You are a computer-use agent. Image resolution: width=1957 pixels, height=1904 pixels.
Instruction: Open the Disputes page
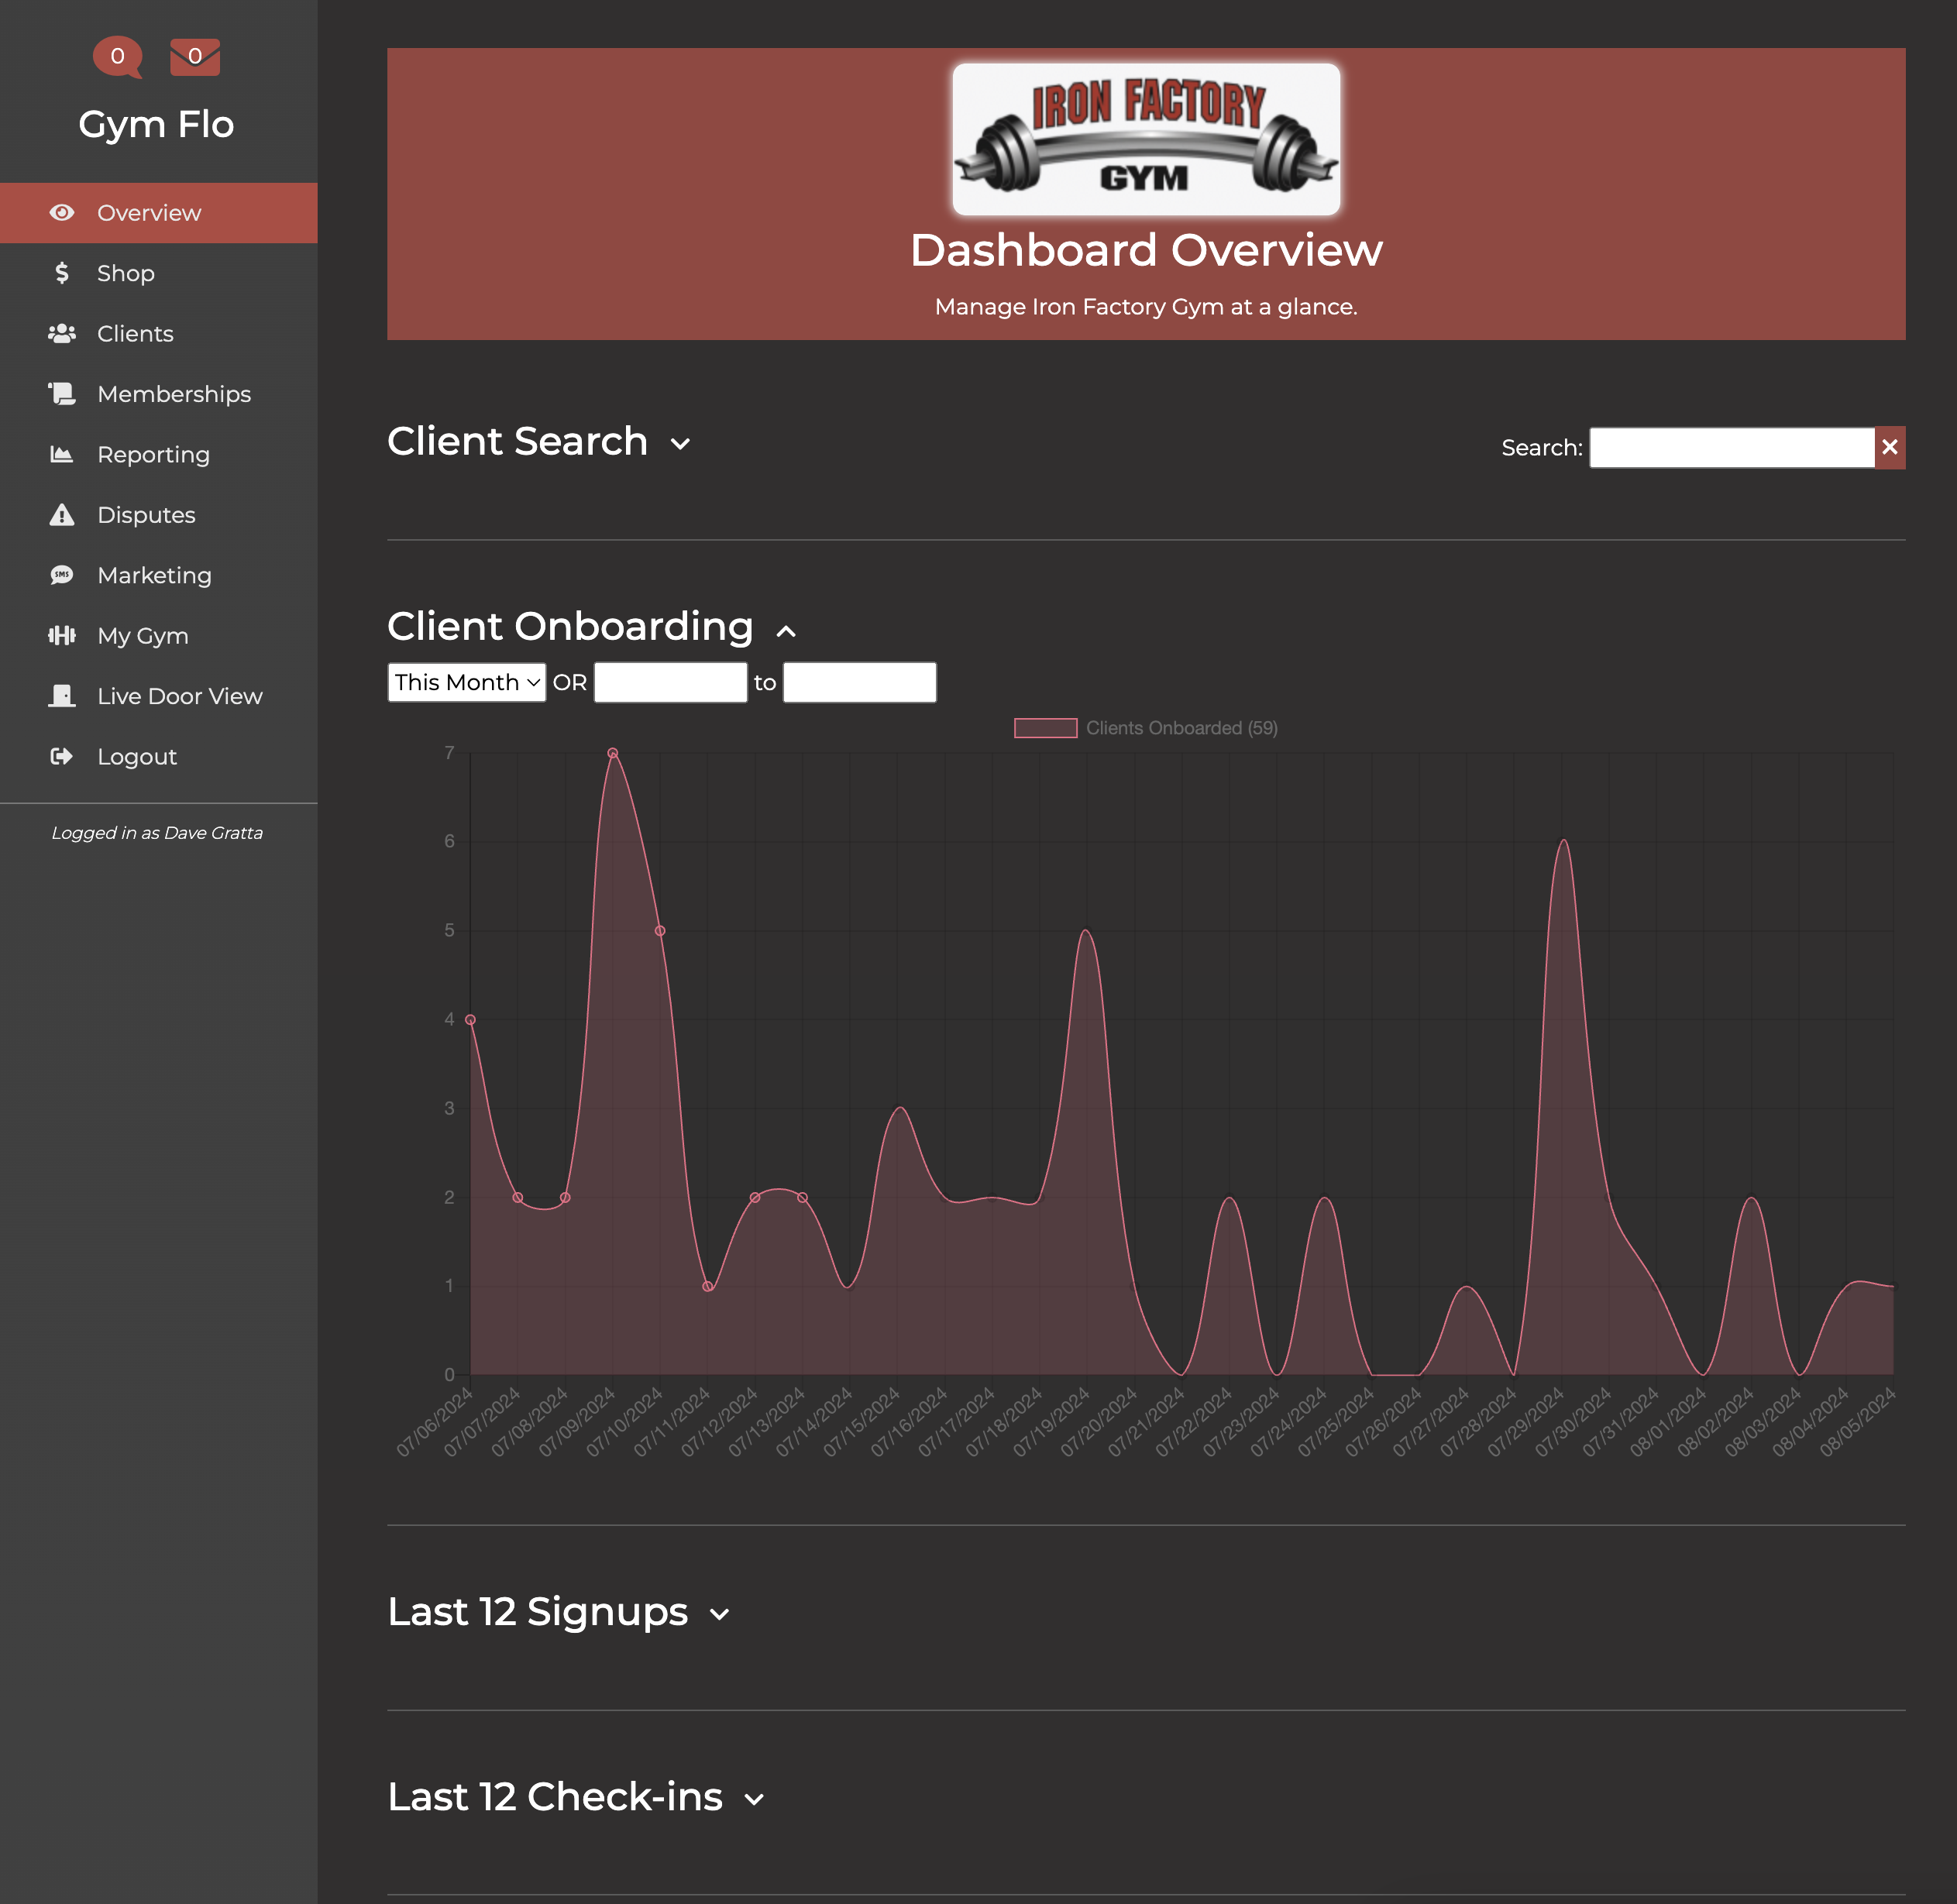pos(159,515)
